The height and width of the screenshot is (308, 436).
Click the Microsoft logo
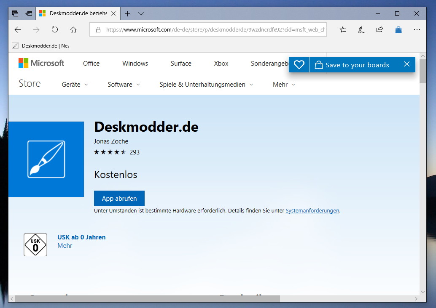[x=41, y=63]
